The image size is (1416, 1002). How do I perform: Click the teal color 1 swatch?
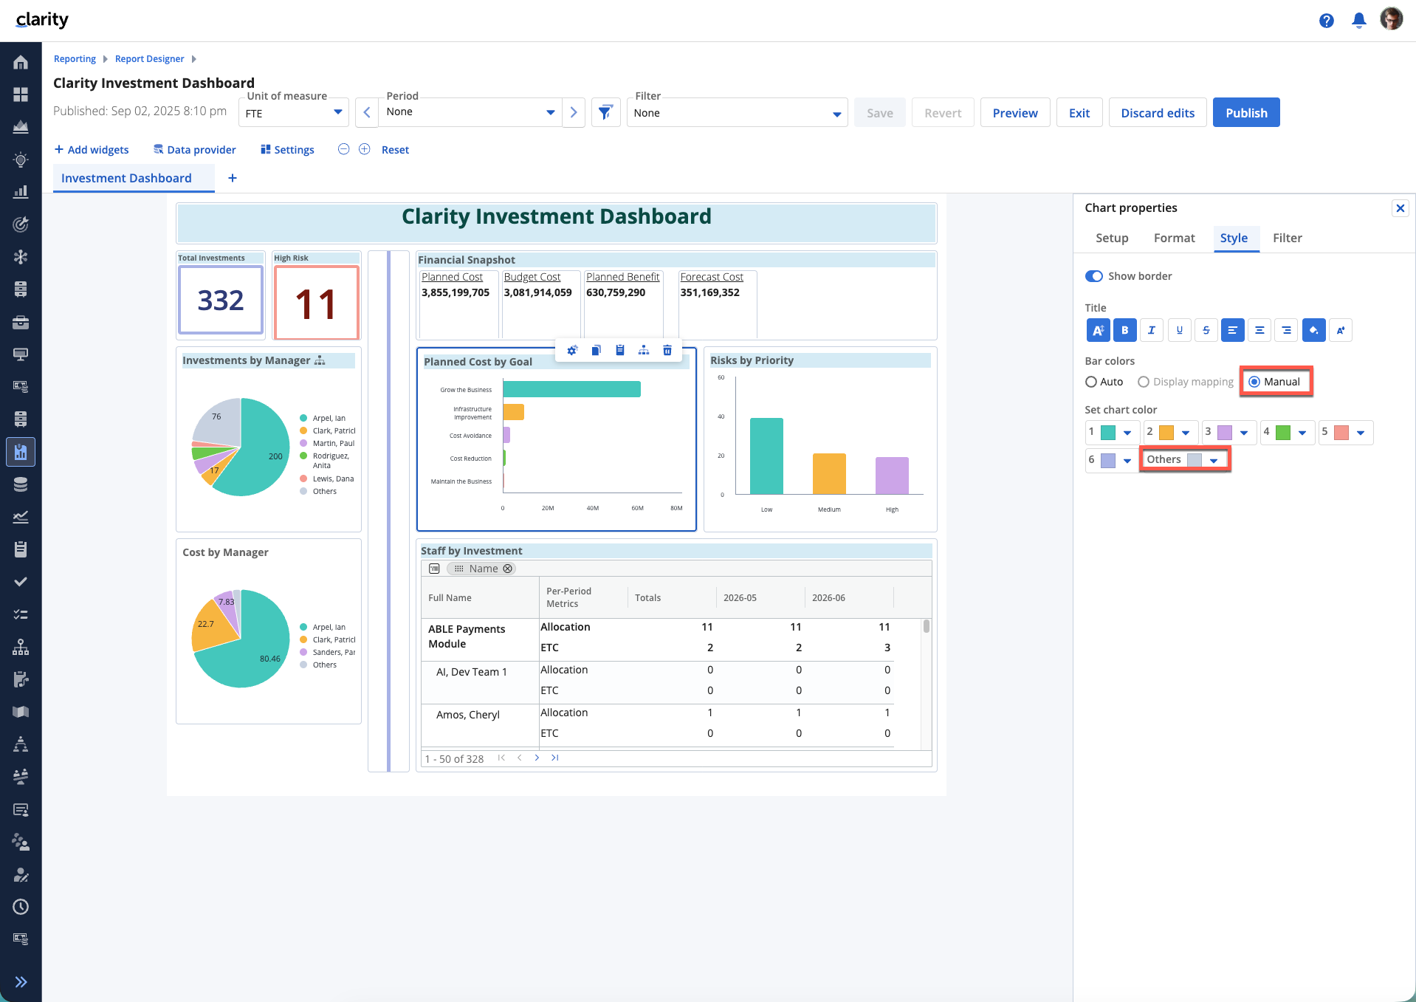[1108, 432]
